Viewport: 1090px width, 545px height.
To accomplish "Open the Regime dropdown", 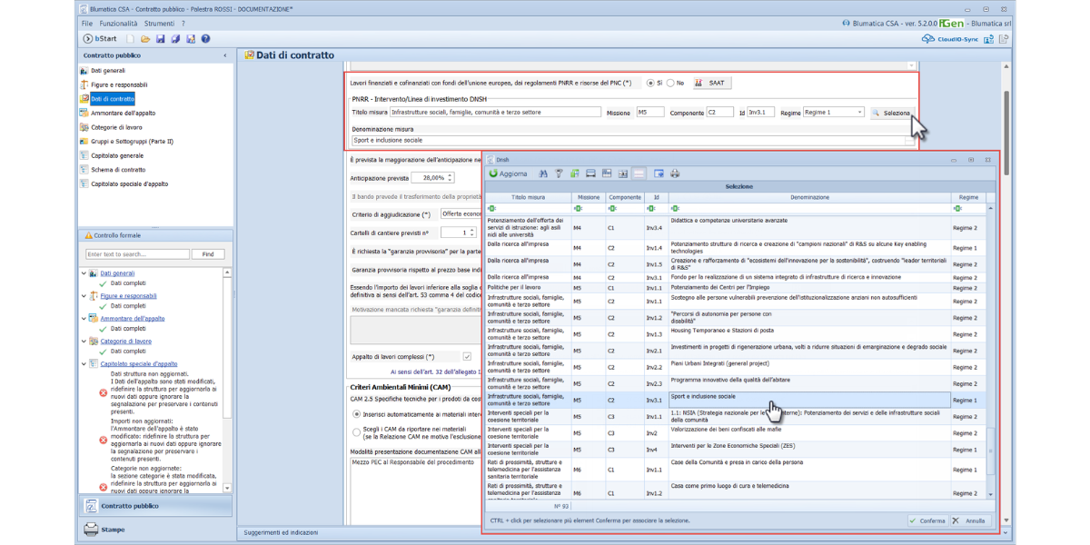I will pos(859,113).
